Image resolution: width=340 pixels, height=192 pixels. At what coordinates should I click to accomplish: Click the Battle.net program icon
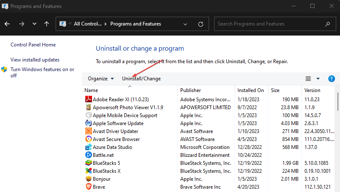tap(88, 155)
